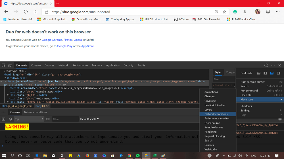Screen dimensions: 284x159
Task: Follow the Firefox link
Action: click(68, 40)
